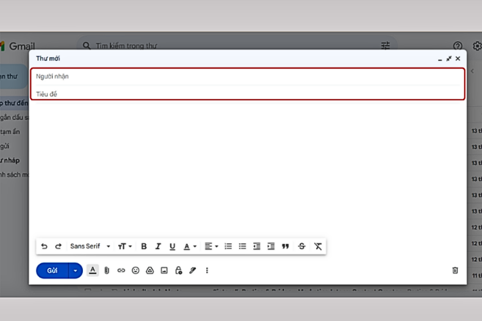Toggle the formatting options toolbar

pos(93,270)
